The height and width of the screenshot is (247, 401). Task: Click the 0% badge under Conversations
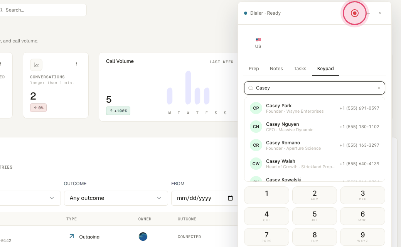[38, 108]
